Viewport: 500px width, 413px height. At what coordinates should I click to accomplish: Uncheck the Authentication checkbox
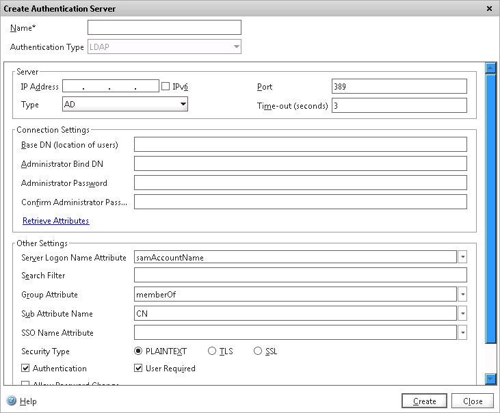point(26,369)
